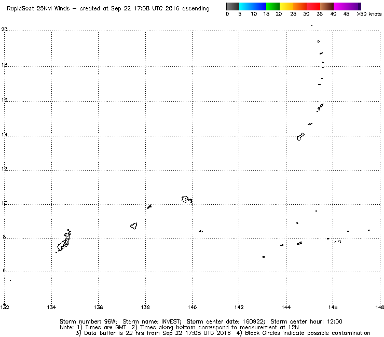Click the gray 0–5 knots color segment
This screenshot has width=384, height=337.
pyautogui.click(x=232, y=6)
